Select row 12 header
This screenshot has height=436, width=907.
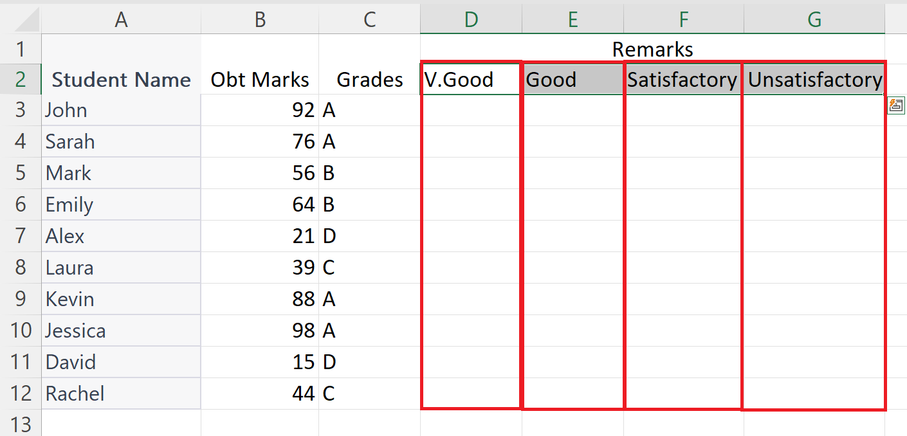pos(21,394)
